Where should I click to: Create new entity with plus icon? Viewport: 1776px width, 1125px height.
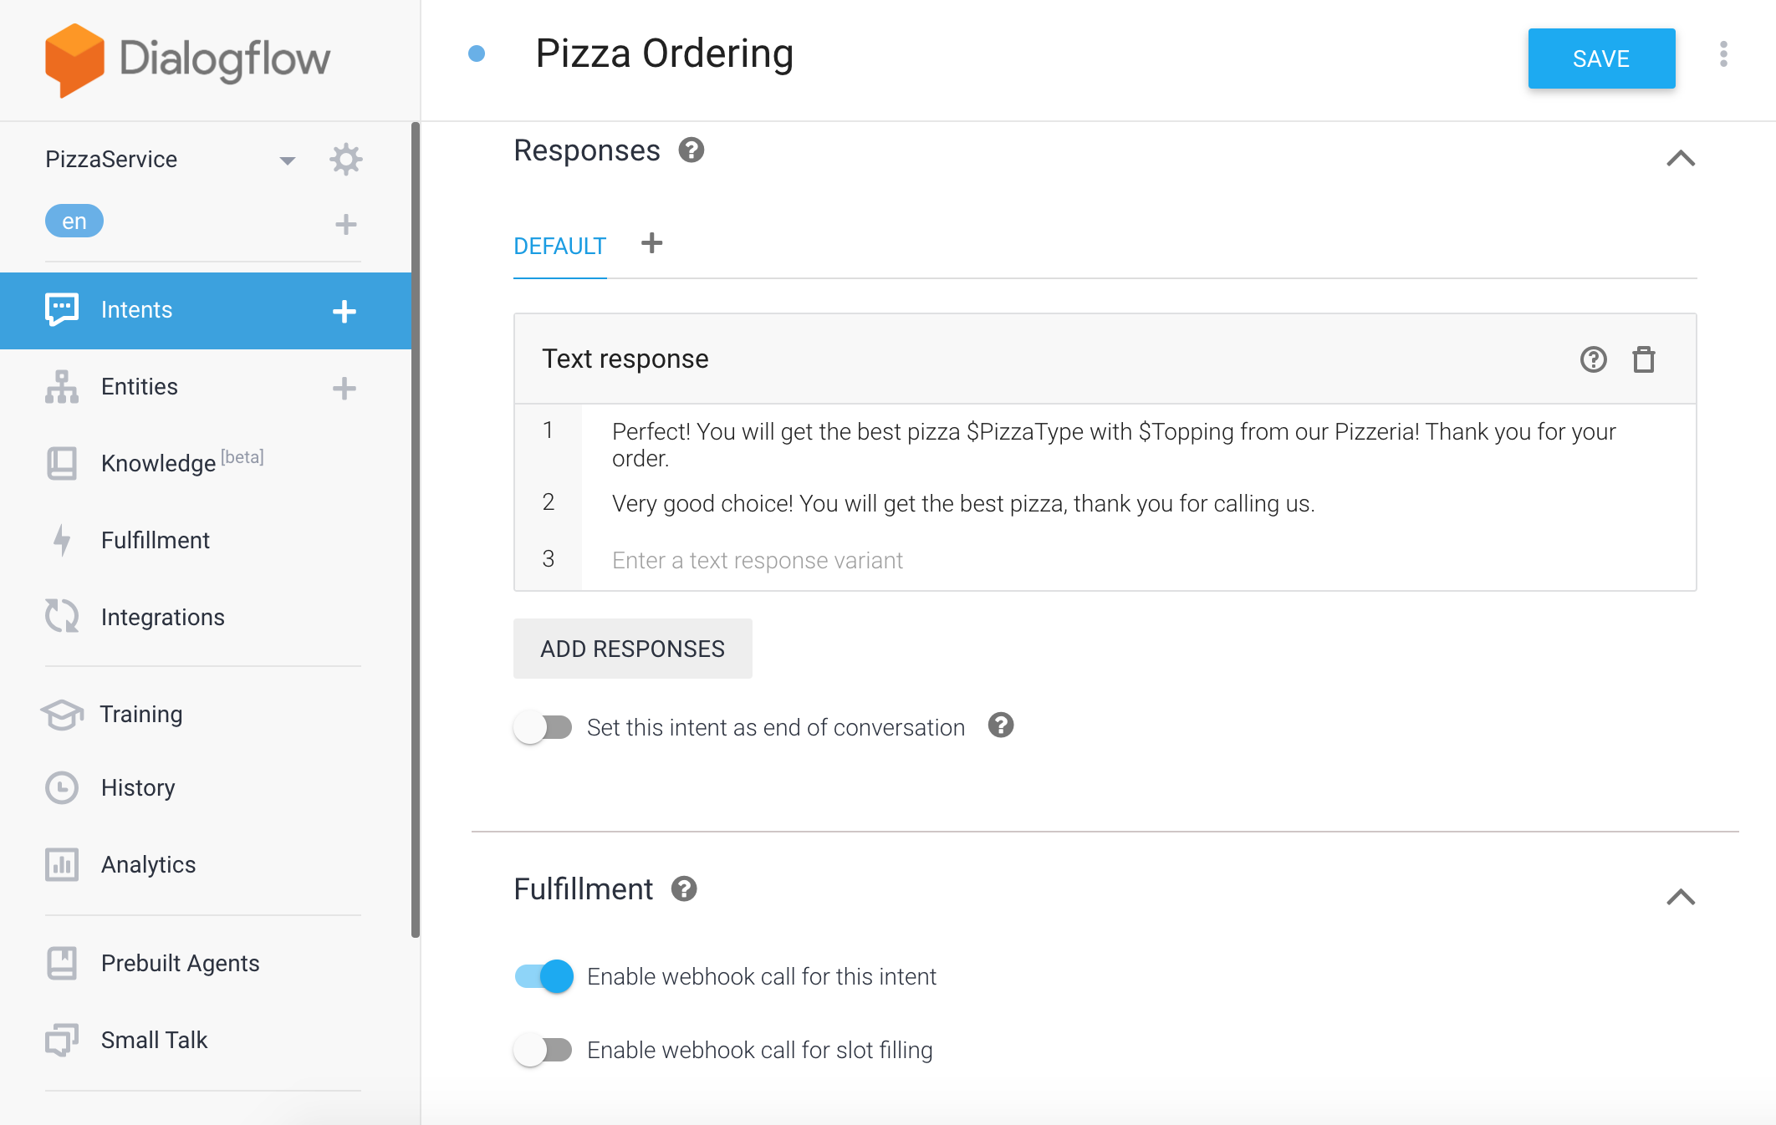(344, 388)
